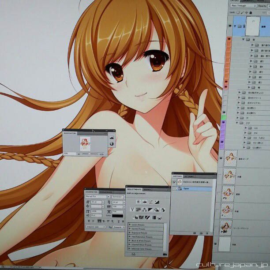Expand the Curves Presets entry

pos(130,229)
